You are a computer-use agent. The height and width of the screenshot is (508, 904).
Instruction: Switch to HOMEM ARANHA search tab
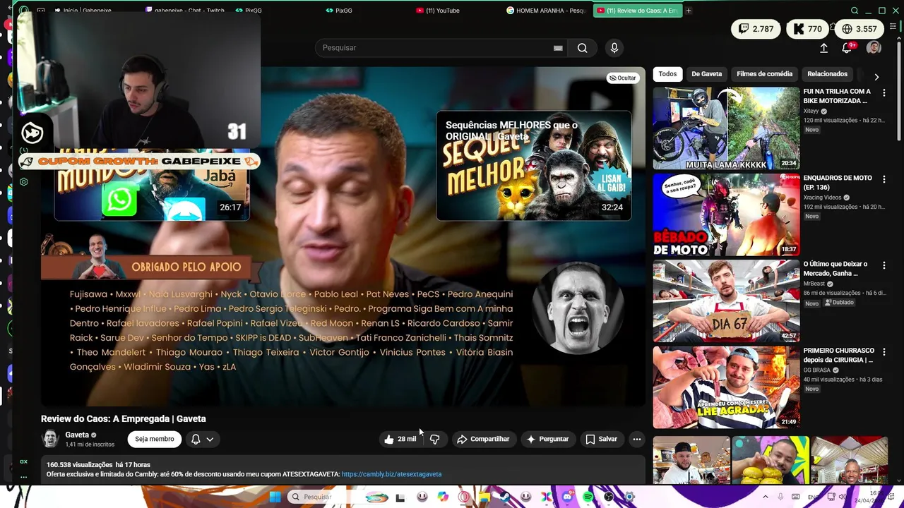click(x=547, y=11)
